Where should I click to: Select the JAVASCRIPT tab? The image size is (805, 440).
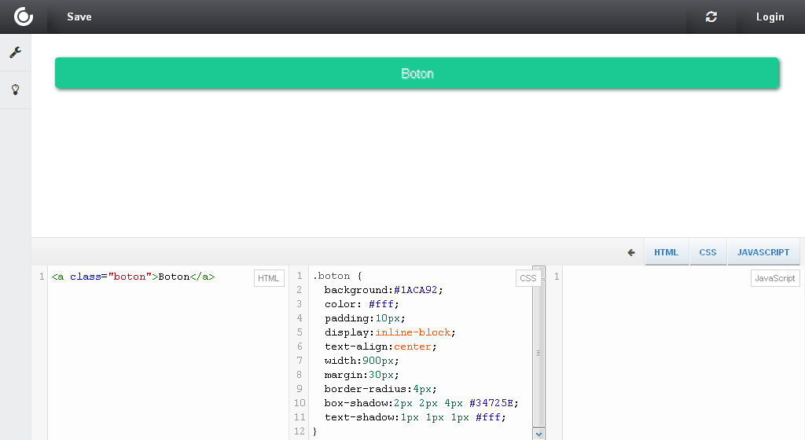click(763, 252)
